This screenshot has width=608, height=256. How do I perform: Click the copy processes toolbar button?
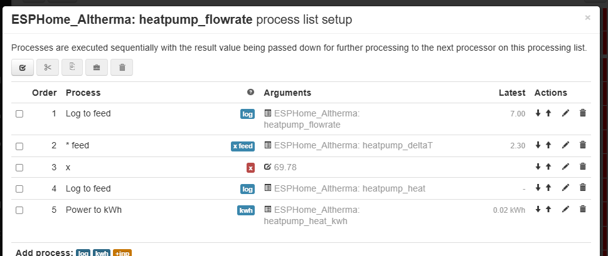(x=72, y=67)
